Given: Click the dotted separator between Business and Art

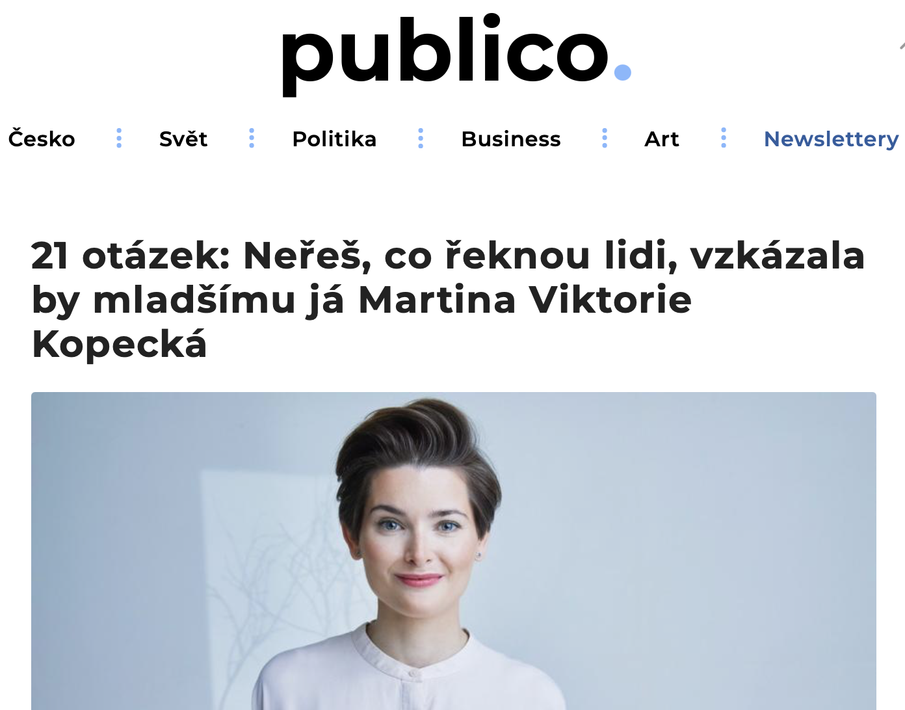Looking at the screenshot, I should [605, 138].
